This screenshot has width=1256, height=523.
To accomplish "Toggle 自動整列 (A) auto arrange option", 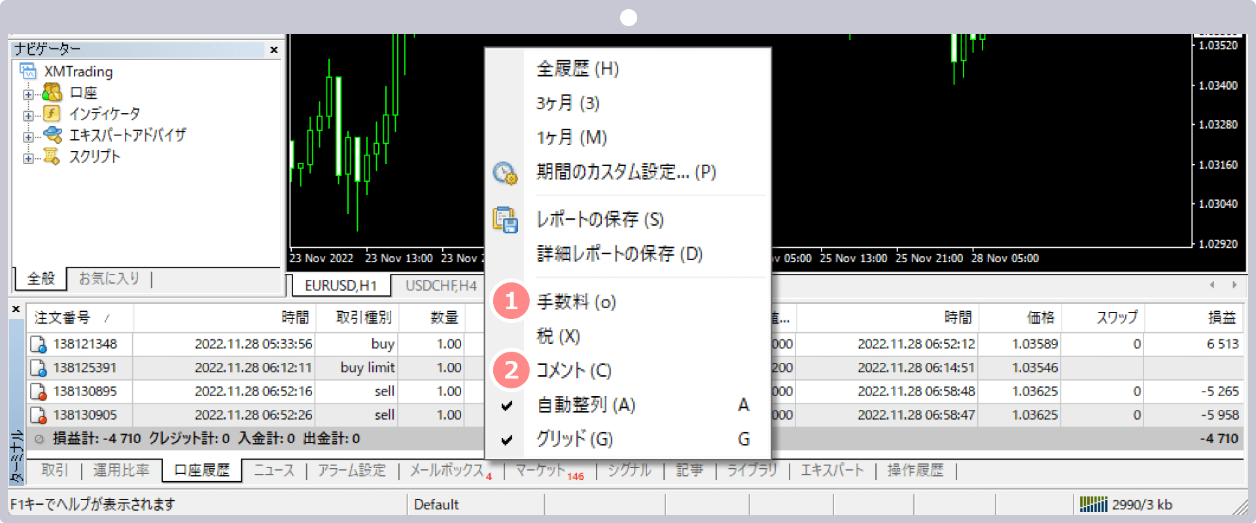I will tap(628, 405).
